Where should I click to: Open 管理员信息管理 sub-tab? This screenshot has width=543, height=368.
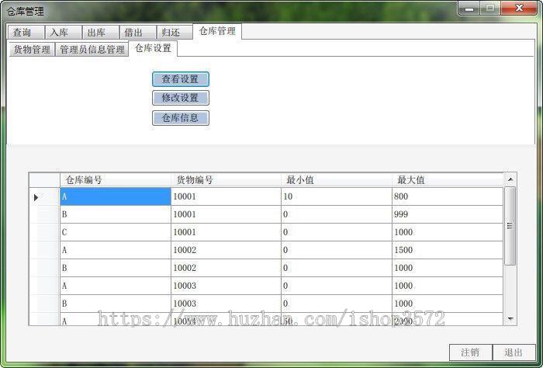92,50
